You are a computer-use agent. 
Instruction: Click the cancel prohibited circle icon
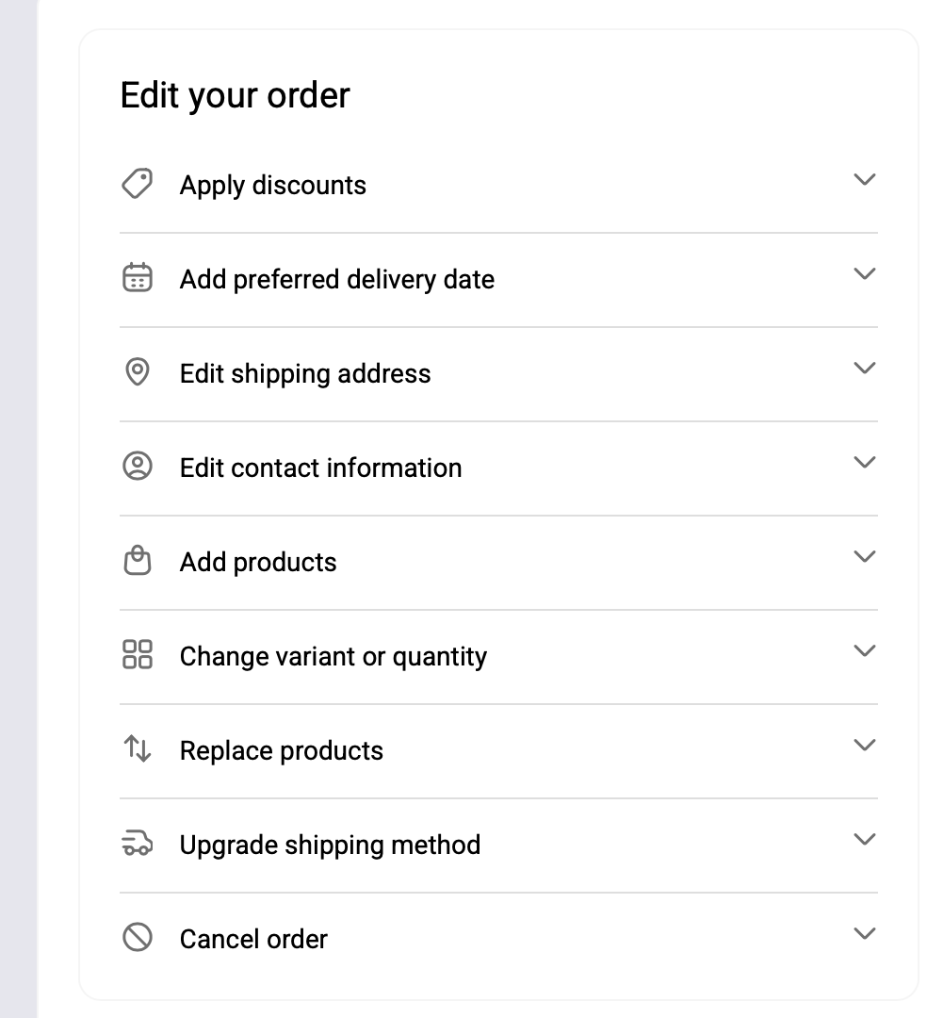[x=138, y=938]
